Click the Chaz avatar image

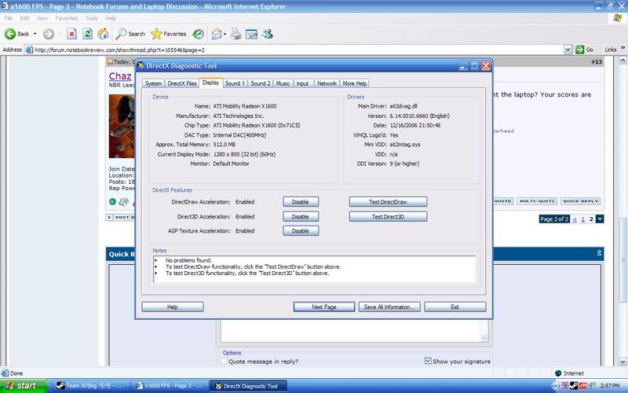click(x=122, y=127)
